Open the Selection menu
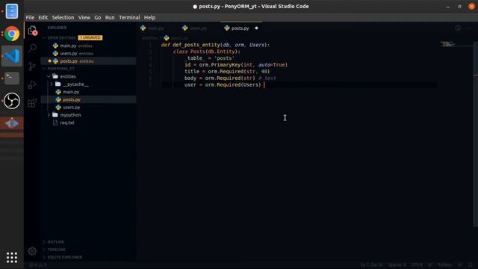This screenshot has width=478, height=269. (63, 17)
